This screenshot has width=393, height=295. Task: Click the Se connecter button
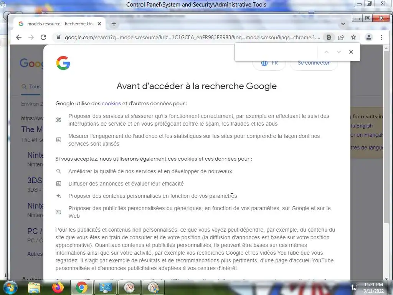(x=314, y=63)
